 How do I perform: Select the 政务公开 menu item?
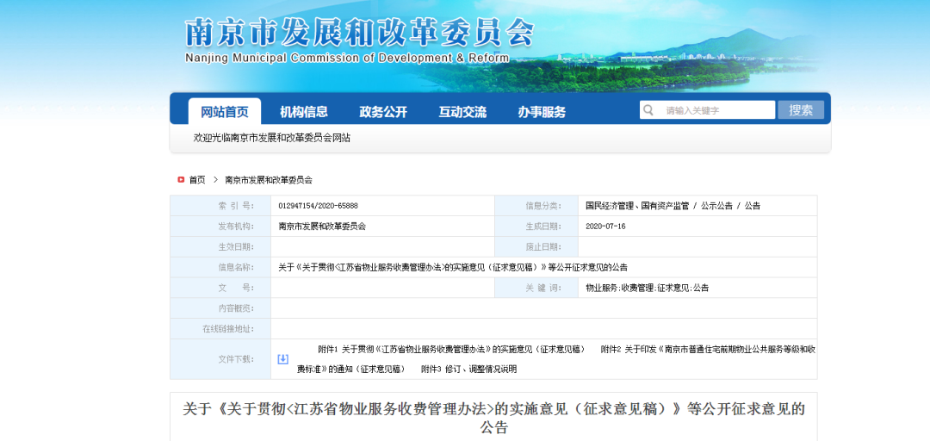click(x=383, y=112)
